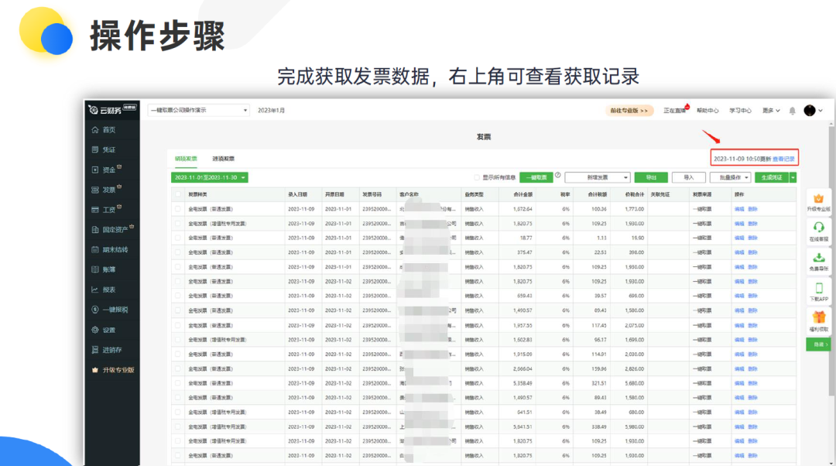Tick checkbox for the row totaling 2,075.00
This screenshot has height=466, width=836.
(177, 325)
